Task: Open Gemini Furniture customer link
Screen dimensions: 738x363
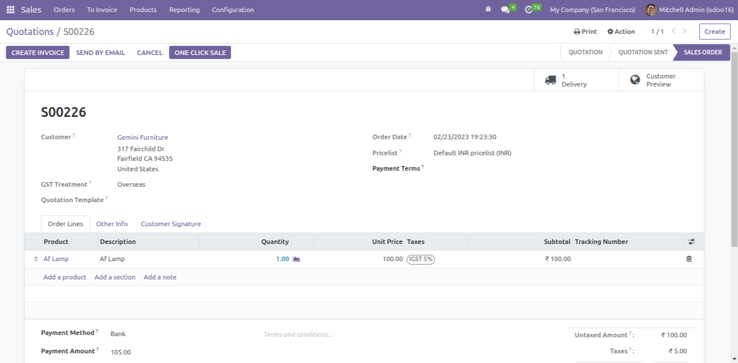Action: [x=143, y=137]
